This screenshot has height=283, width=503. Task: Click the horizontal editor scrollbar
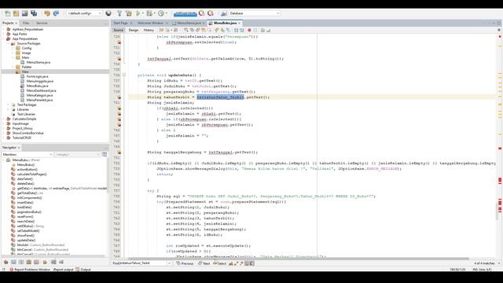coord(299,259)
